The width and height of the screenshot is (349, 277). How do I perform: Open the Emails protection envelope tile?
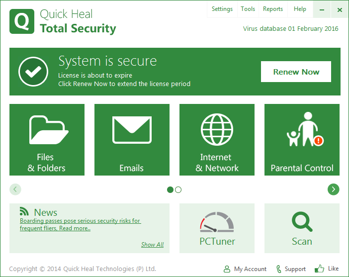[132, 140]
